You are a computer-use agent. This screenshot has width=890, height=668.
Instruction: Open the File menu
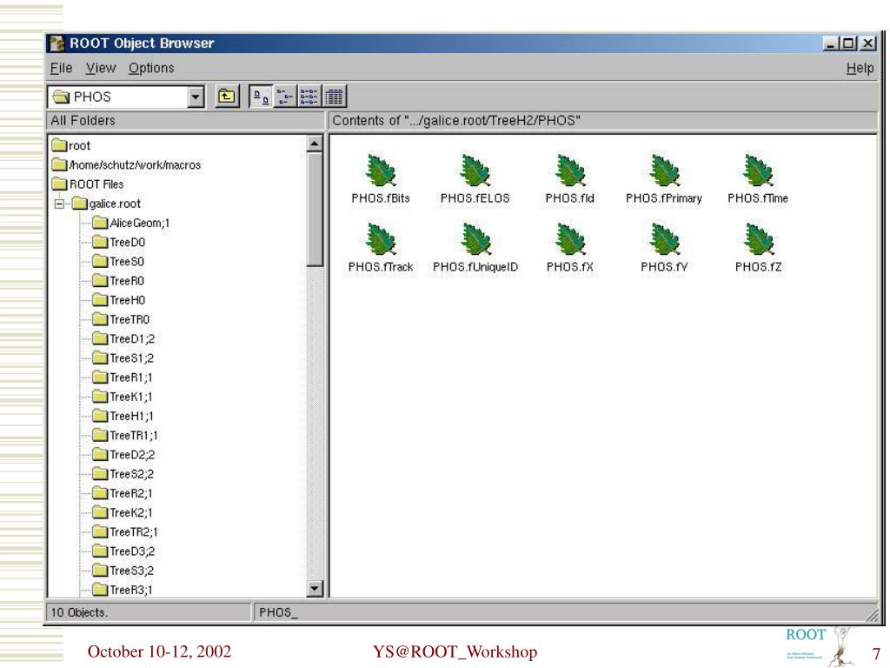pos(62,68)
